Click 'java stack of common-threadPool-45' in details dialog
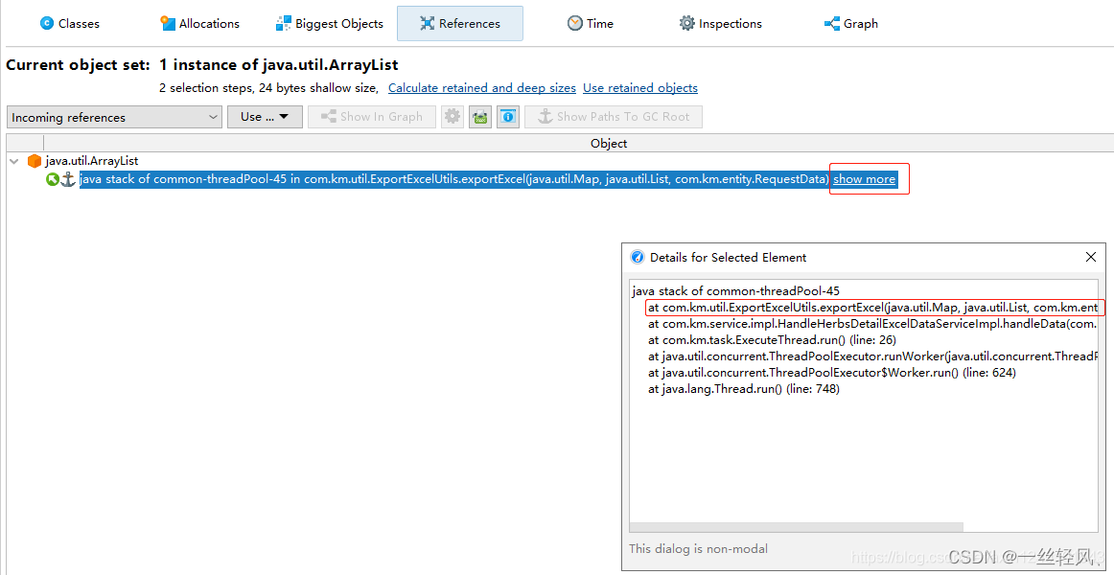Image resolution: width=1114 pixels, height=575 pixels. click(x=735, y=291)
